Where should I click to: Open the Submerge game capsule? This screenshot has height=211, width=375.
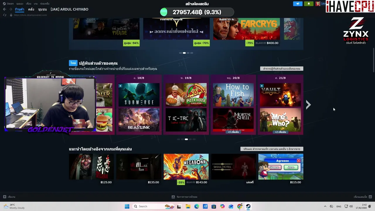139,95
